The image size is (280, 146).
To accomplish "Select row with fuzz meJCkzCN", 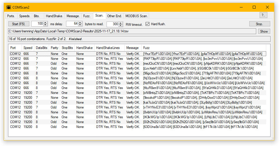I will pos(138,64).
